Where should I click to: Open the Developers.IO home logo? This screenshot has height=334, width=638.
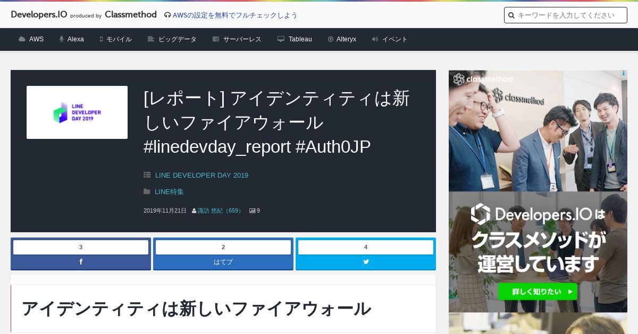[x=39, y=15]
